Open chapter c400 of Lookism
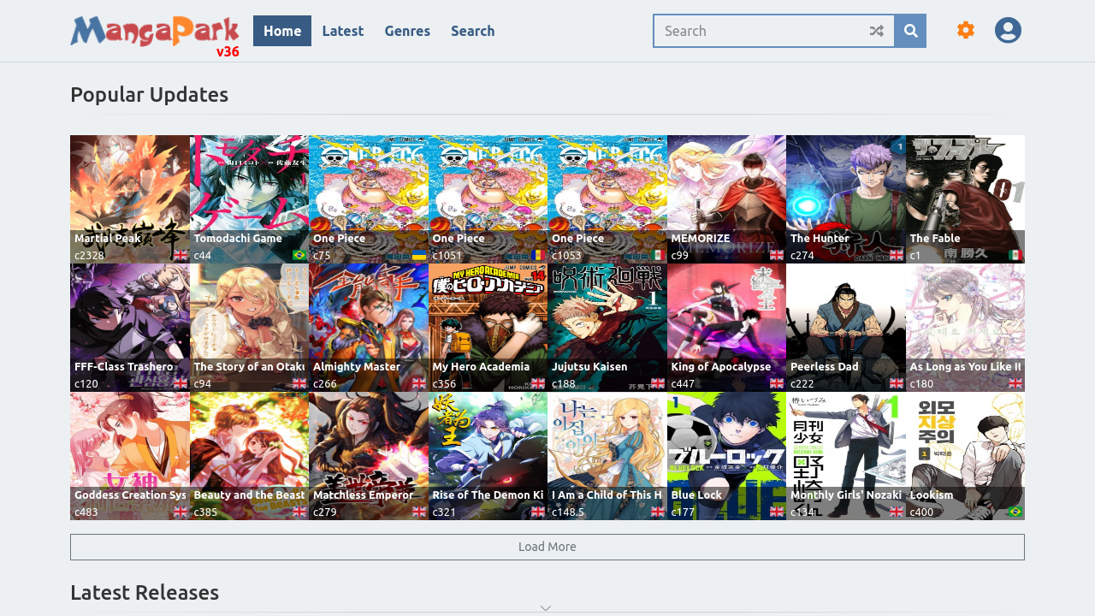Image resolution: width=1095 pixels, height=616 pixels. 922,512
